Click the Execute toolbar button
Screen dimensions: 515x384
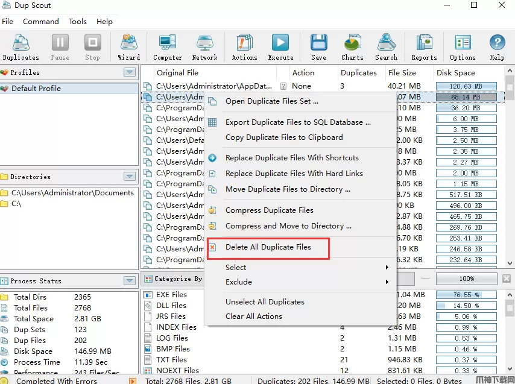[x=280, y=47]
